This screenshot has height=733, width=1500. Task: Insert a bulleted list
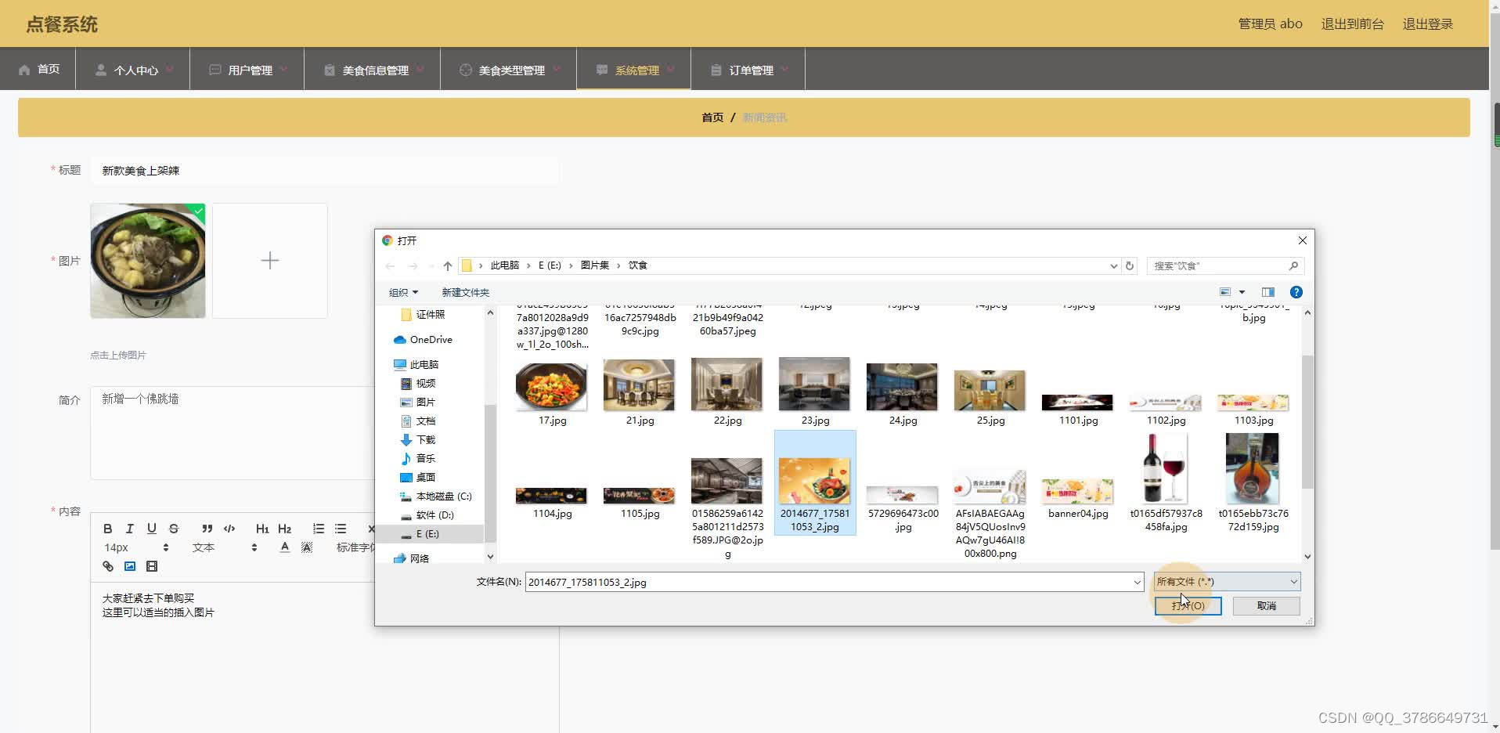[341, 529]
